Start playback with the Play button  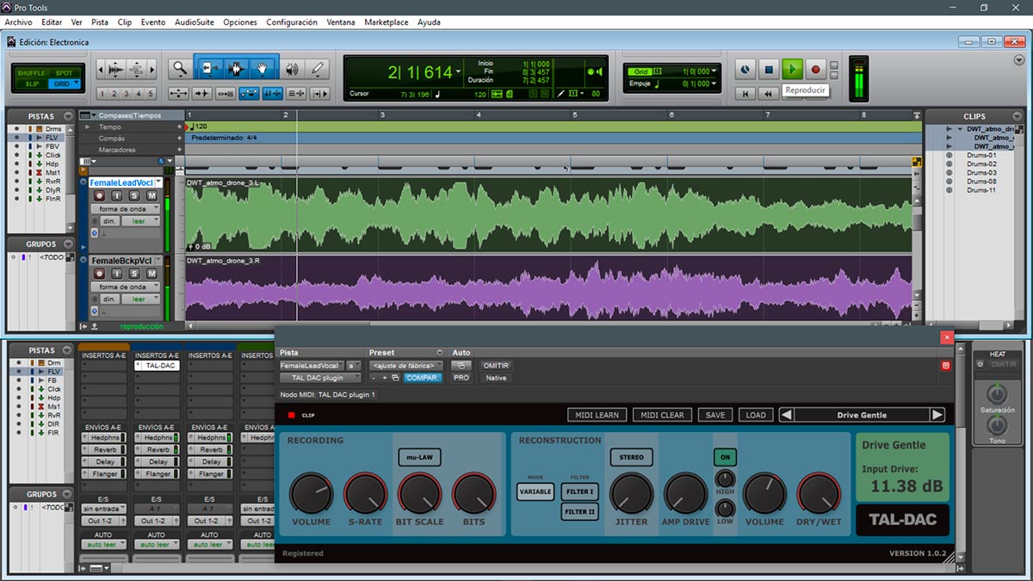coord(793,69)
